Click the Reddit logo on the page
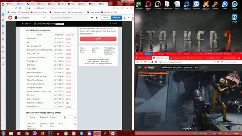Screen dimensions: 242x136 coord(10,18)
